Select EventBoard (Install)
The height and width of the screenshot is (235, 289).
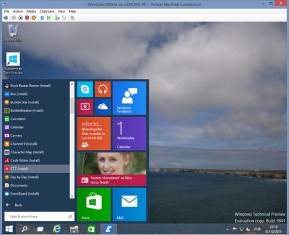pyautogui.click(x=37, y=194)
